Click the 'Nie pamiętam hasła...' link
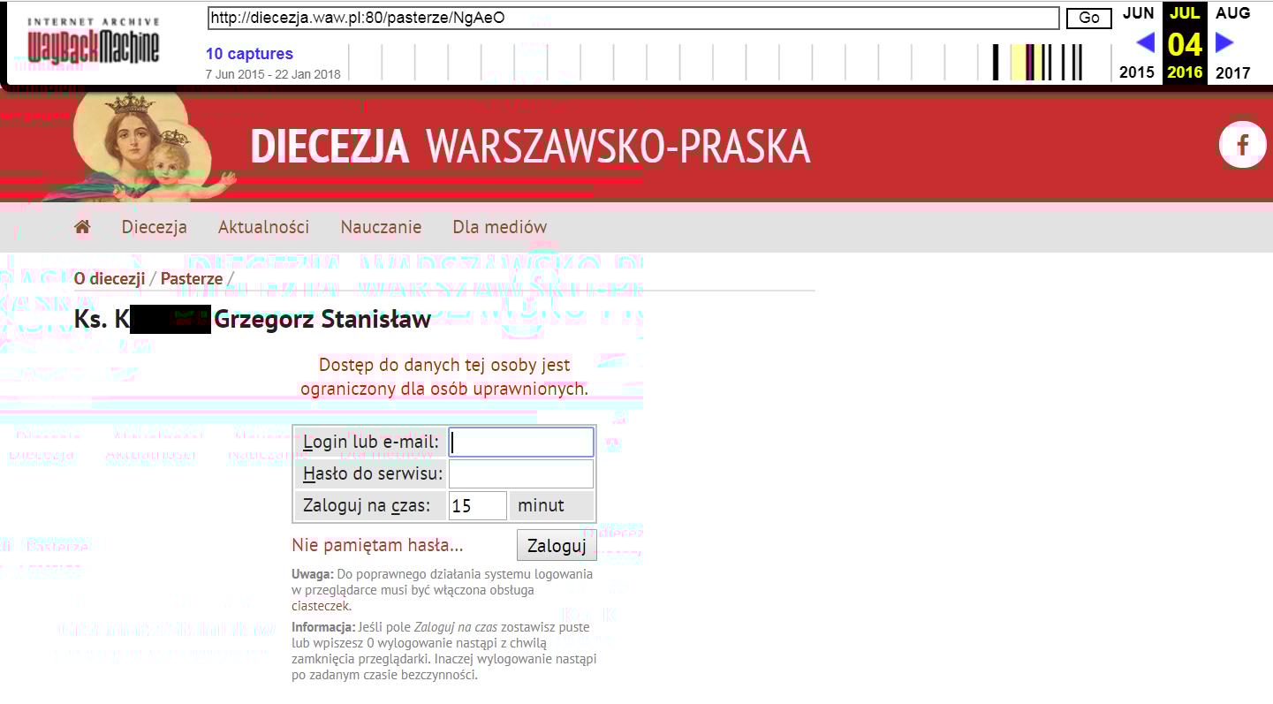The width and height of the screenshot is (1273, 704). pyautogui.click(x=377, y=545)
